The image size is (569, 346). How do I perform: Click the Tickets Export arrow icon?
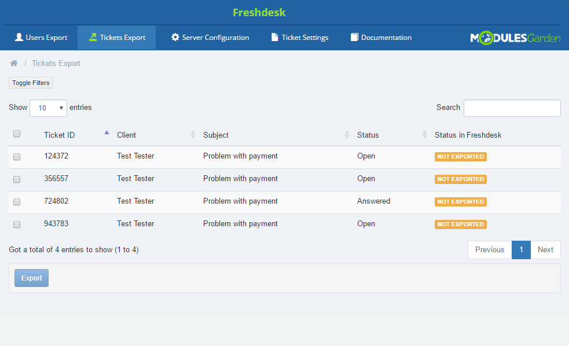click(x=93, y=38)
